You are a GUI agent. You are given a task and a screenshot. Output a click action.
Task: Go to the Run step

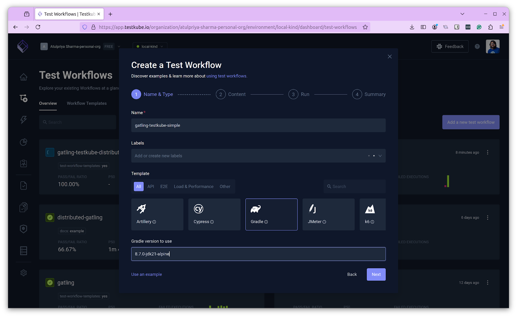pos(299,94)
